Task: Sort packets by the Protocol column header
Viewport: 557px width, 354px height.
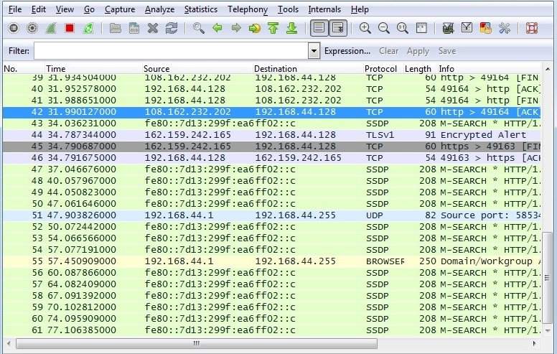Action: tap(380, 69)
